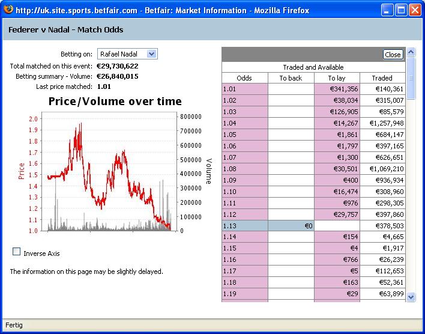Enable the Inverse Axis checkbox
Image resolution: width=425 pixels, height=334 pixels.
[17, 252]
